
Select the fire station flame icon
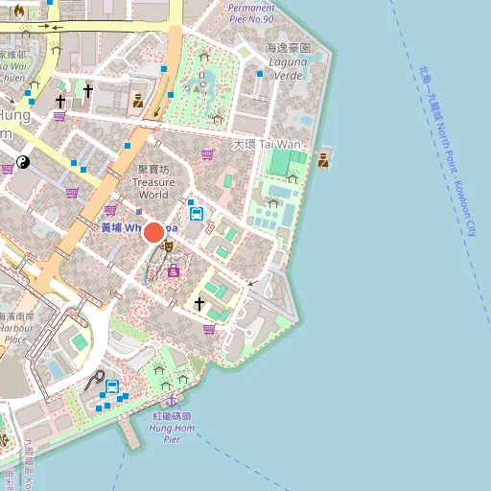pos(19,12)
